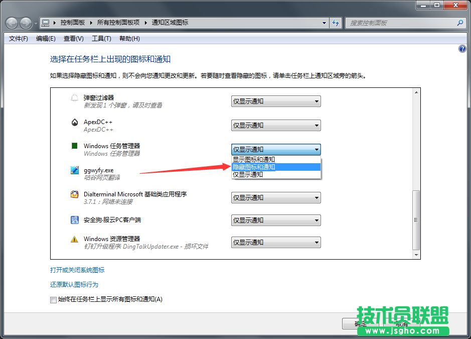Click the refresh icon in address bar
Screen dimensions: 471x339
336,23
